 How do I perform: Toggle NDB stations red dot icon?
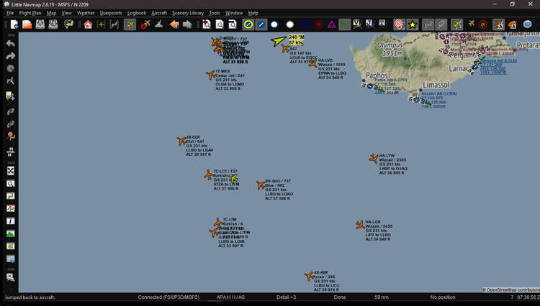(x=319, y=24)
